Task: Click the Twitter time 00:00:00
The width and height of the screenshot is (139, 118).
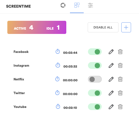Action: click(x=70, y=94)
